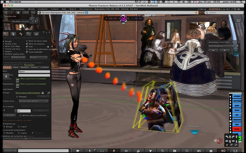246x153 pixels.
Task: Open the snapshot camera toolbar button
Action: coord(199,151)
